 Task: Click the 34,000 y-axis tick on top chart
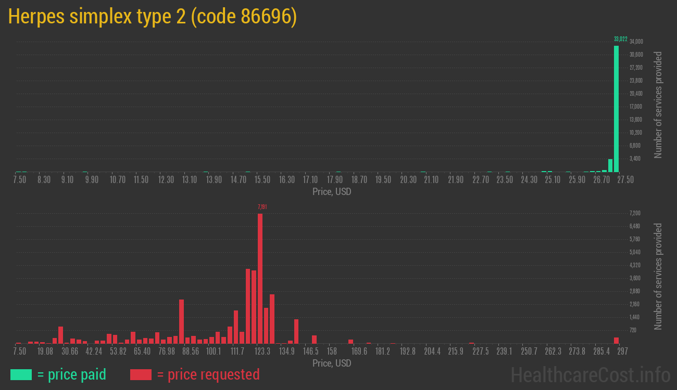pos(636,42)
